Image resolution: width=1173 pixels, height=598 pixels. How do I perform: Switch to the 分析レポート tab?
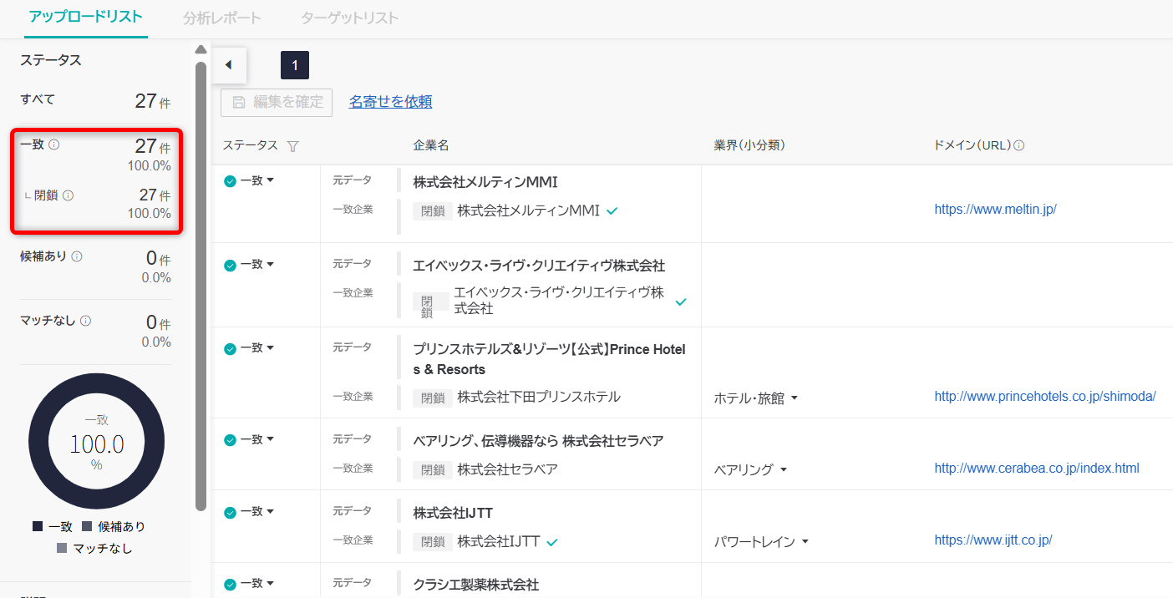pyautogui.click(x=221, y=18)
